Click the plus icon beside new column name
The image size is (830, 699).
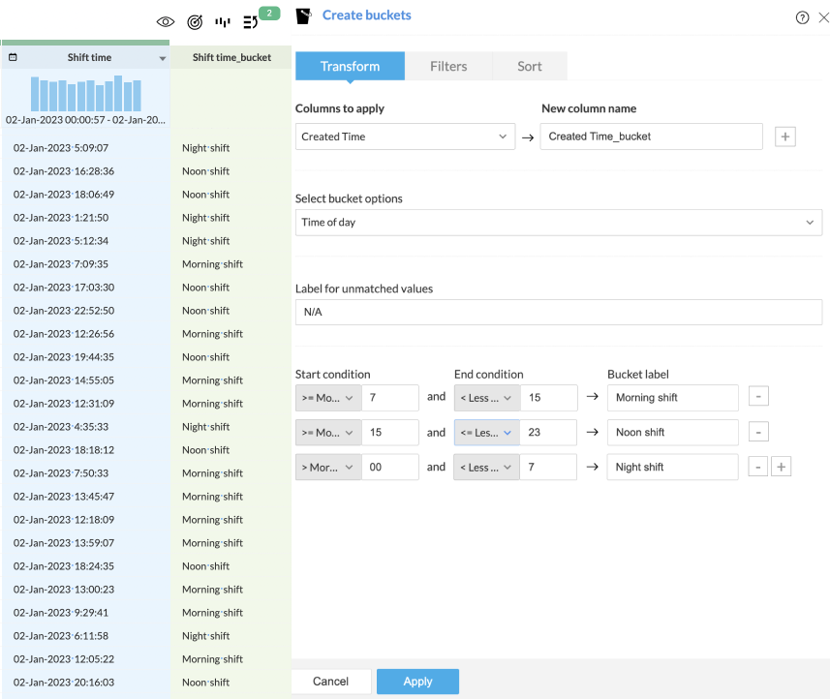pyautogui.click(x=785, y=137)
